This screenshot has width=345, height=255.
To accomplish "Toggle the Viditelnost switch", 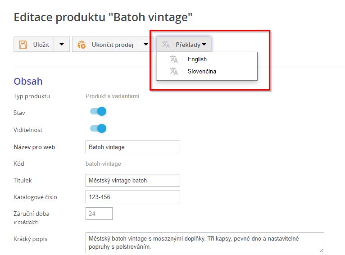I will [x=98, y=128].
